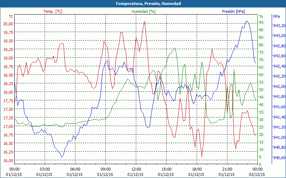Click the 19,25 temperature axis value

[x=8, y=49]
